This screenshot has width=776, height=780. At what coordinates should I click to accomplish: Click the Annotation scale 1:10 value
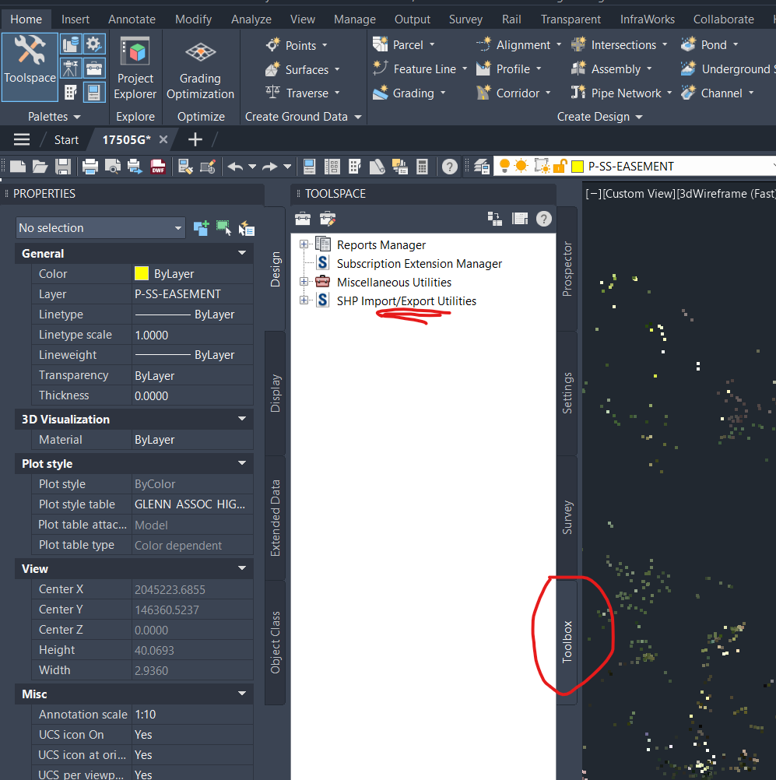coord(192,715)
